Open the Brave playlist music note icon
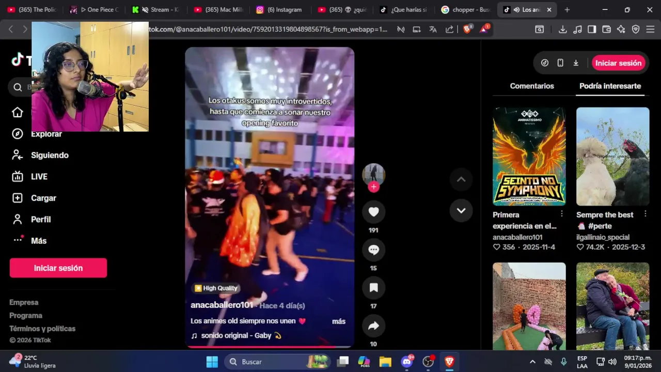This screenshot has height=372, width=661. point(577,29)
